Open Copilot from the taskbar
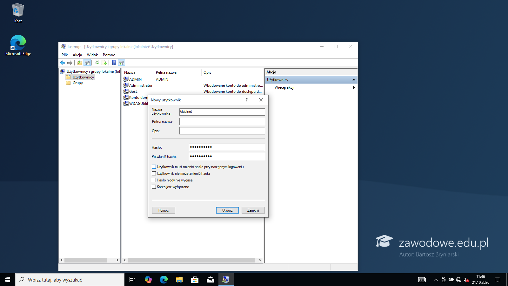Screen dimensions: 508x286 pyautogui.click(x=148, y=280)
